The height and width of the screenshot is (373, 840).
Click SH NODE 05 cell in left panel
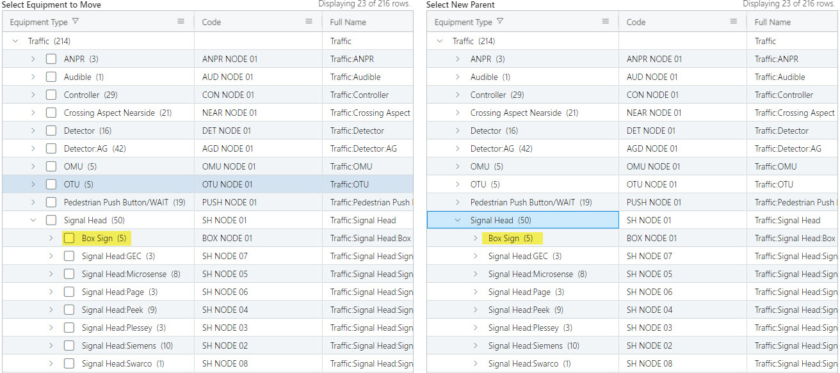(225, 274)
